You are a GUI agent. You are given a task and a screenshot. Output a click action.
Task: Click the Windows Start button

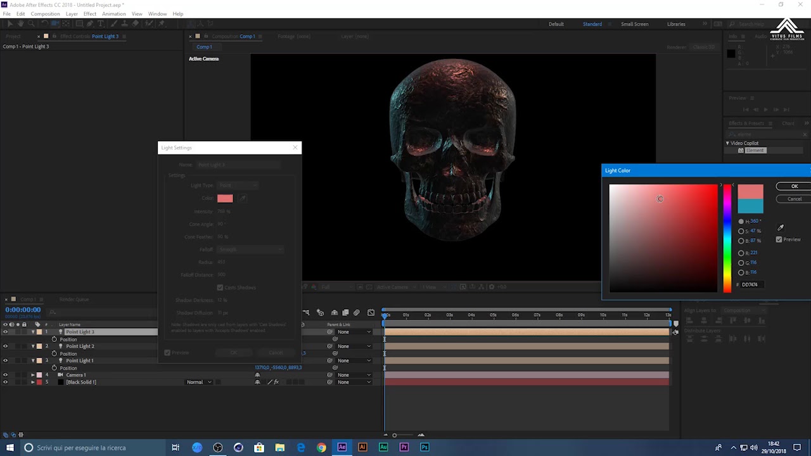coord(10,448)
